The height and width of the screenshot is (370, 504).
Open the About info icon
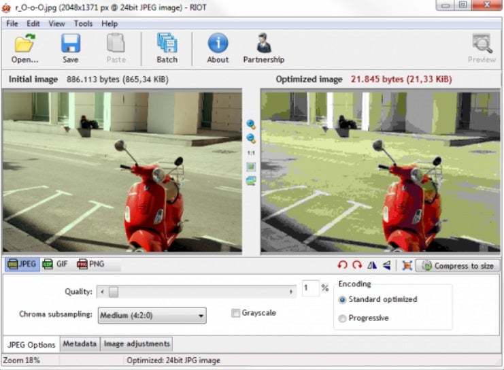click(218, 48)
